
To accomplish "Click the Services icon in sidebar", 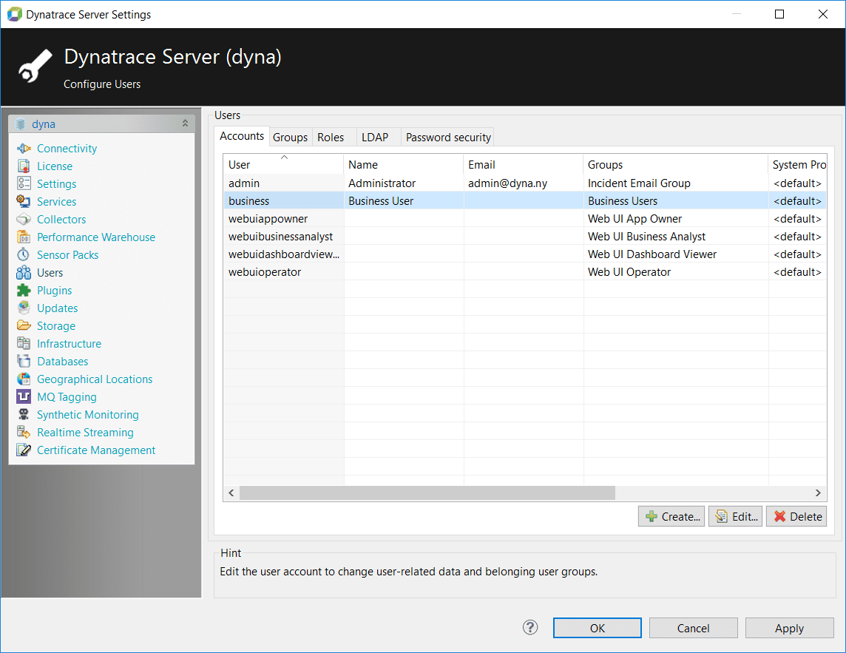I will click(24, 201).
